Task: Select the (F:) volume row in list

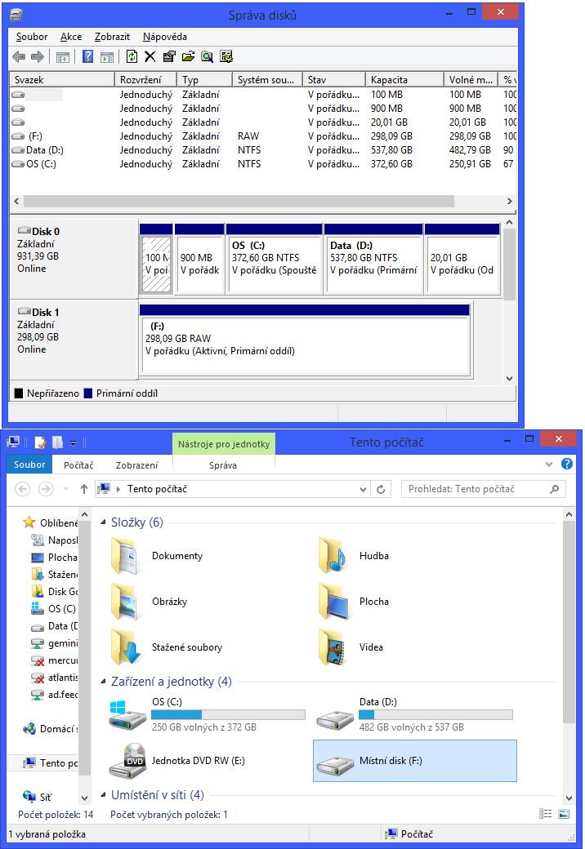Action: pyautogui.click(x=263, y=136)
